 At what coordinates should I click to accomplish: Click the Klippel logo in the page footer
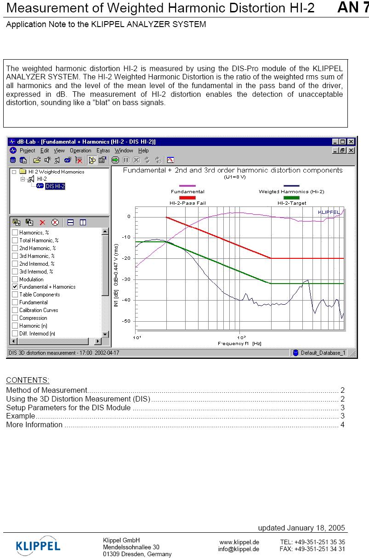tap(38, 546)
